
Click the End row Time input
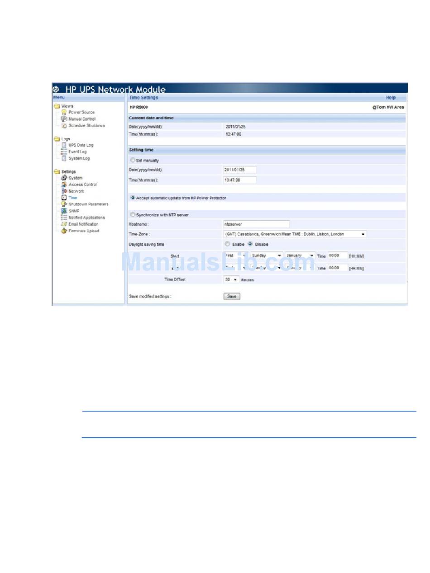tap(338, 268)
